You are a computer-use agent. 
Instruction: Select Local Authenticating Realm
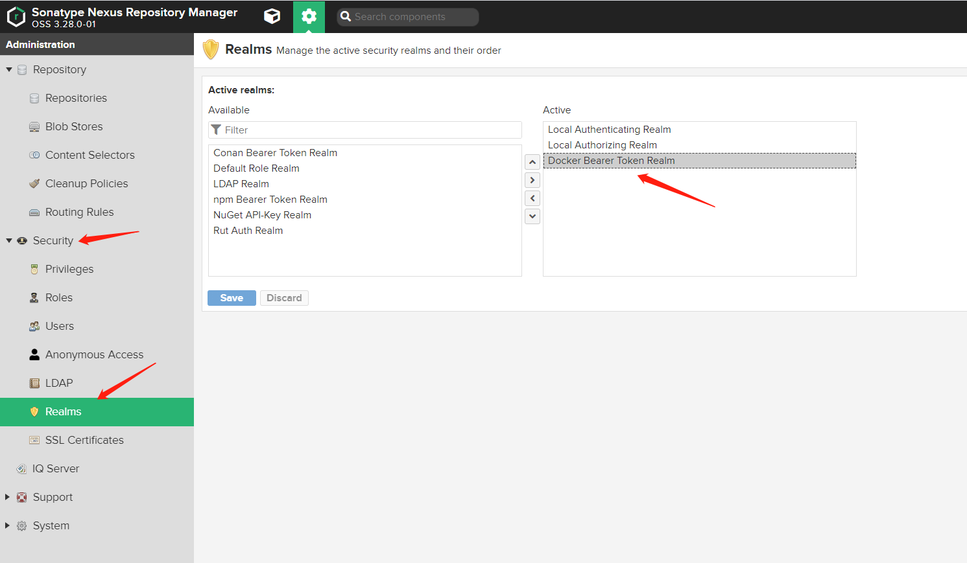coord(700,130)
